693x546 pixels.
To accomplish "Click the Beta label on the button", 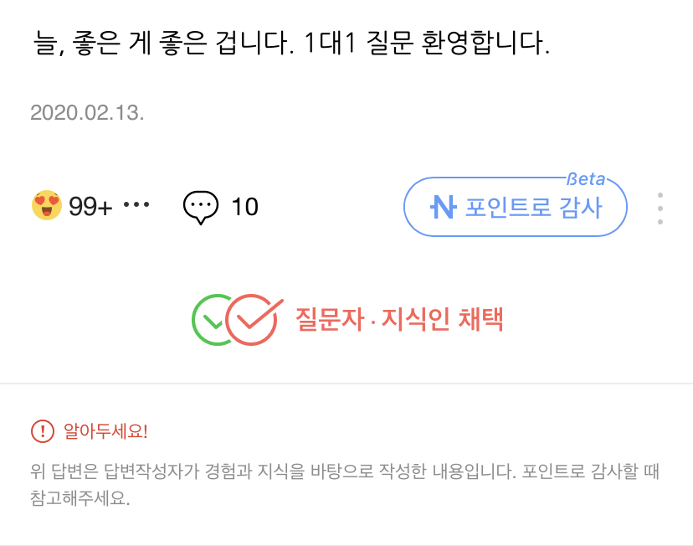I will point(586,179).
